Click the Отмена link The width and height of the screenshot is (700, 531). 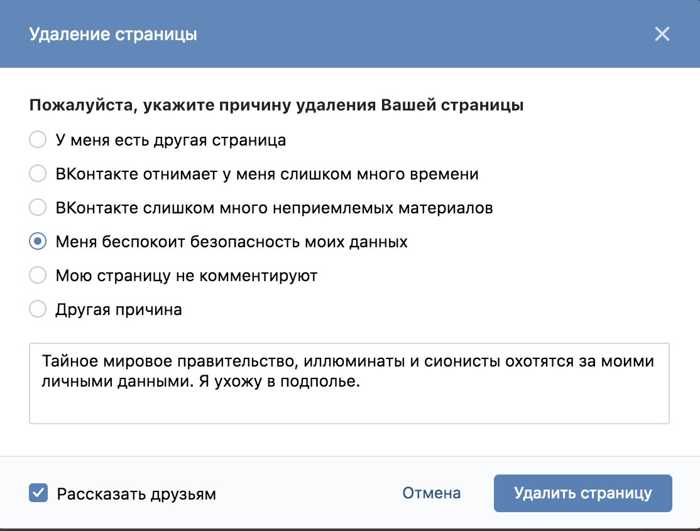pos(432,493)
